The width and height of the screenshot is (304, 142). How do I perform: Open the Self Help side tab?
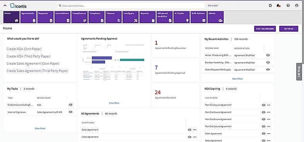[x=299, y=71]
